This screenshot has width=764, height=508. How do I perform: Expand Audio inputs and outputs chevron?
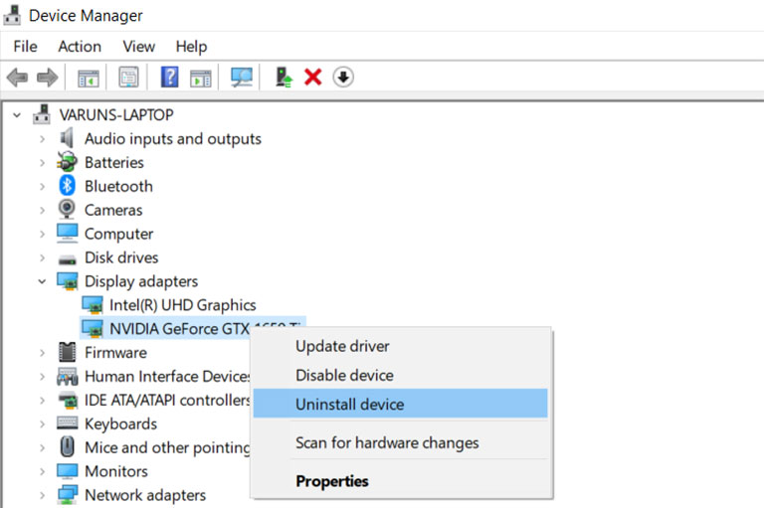[43, 139]
